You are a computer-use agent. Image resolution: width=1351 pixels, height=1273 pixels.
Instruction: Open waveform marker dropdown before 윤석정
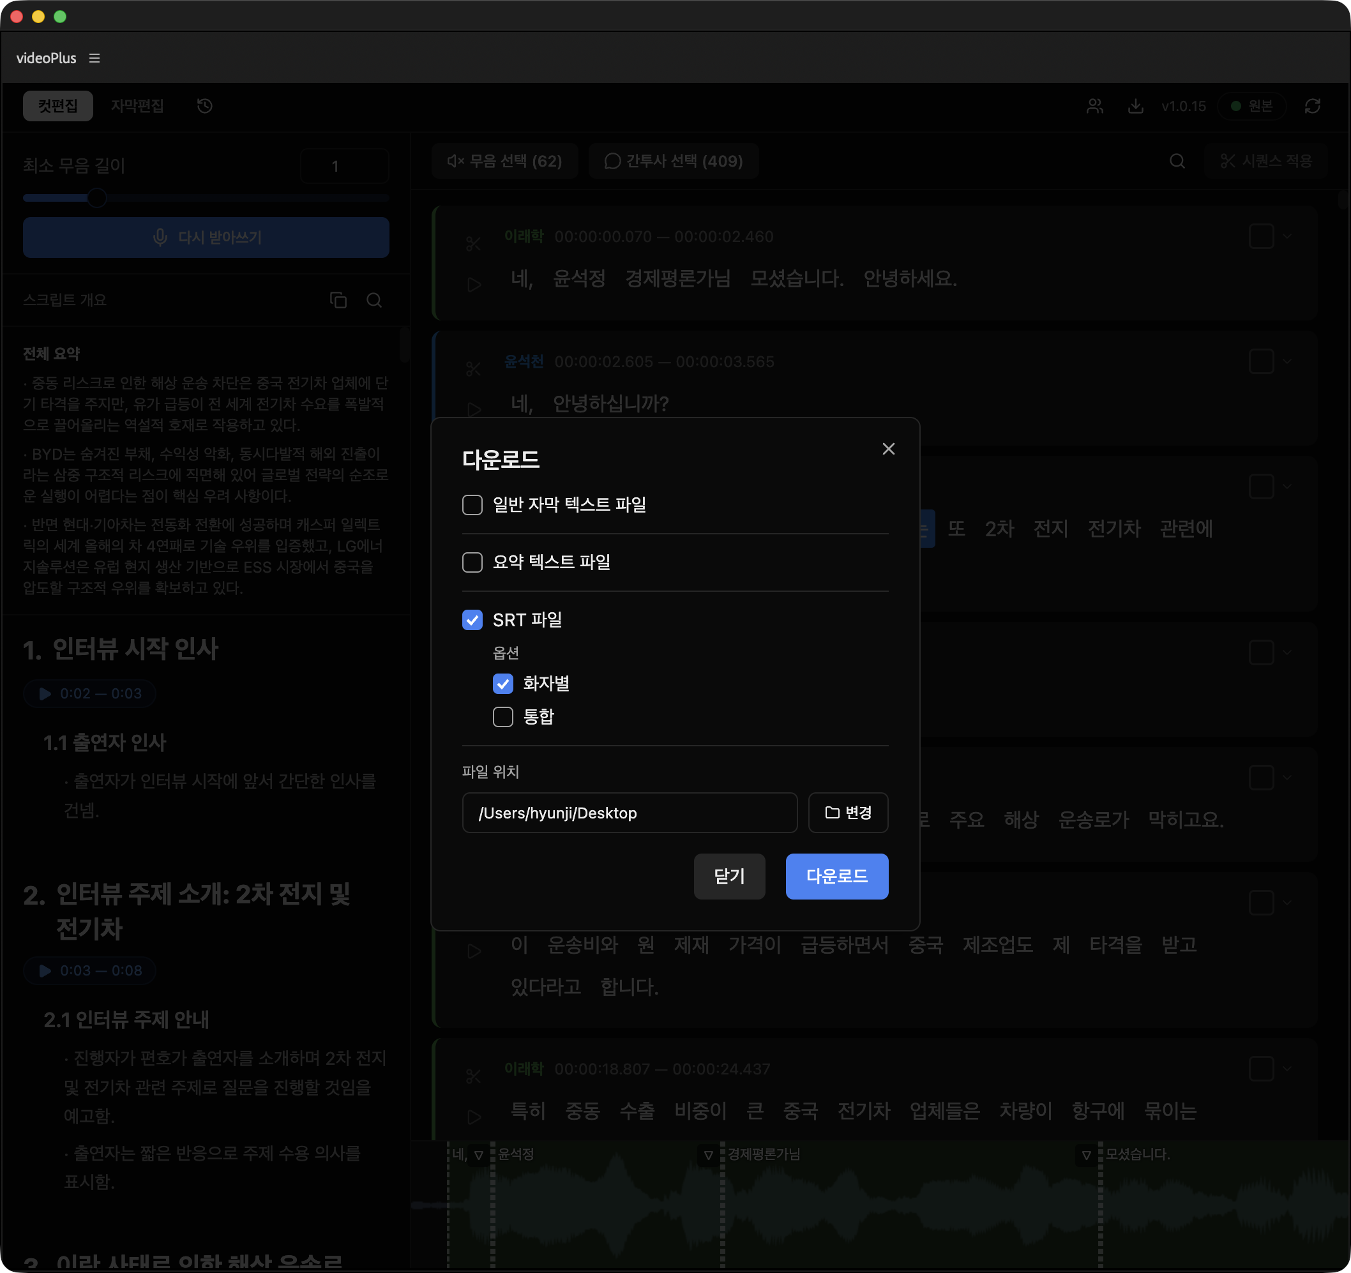478,1155
